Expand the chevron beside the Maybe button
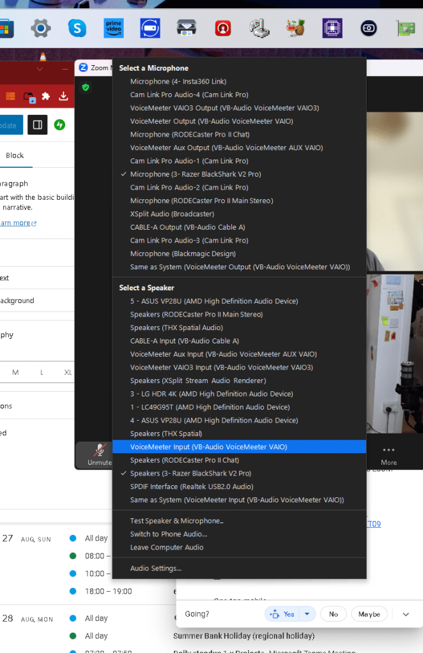This screenshot has height=653, width=423. 406,614
